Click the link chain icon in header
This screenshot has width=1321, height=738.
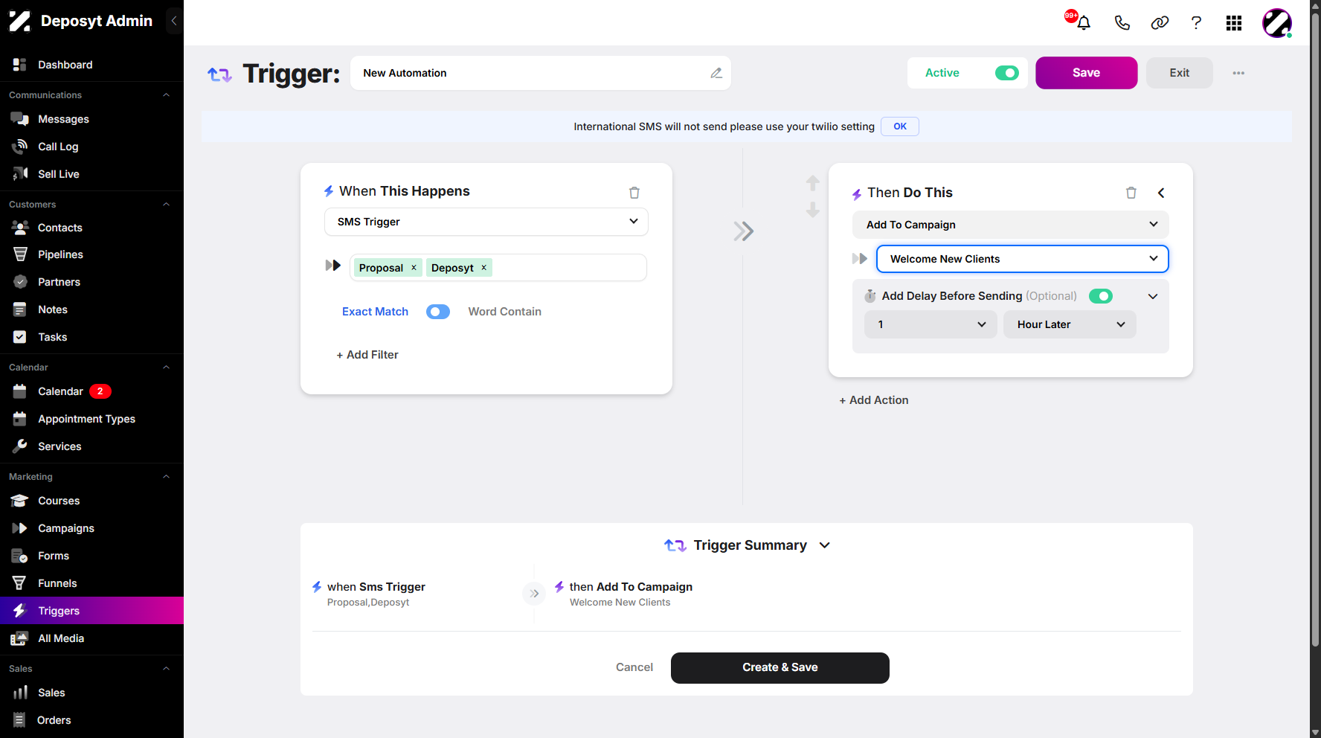[1160, 23]
